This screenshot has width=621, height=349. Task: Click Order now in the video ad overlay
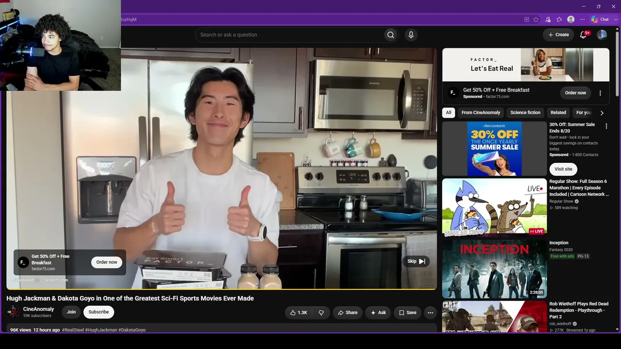[107, 262]
